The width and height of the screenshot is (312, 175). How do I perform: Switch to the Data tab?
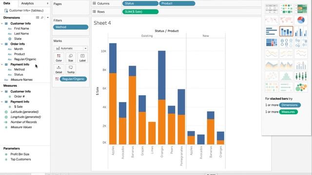7,3
